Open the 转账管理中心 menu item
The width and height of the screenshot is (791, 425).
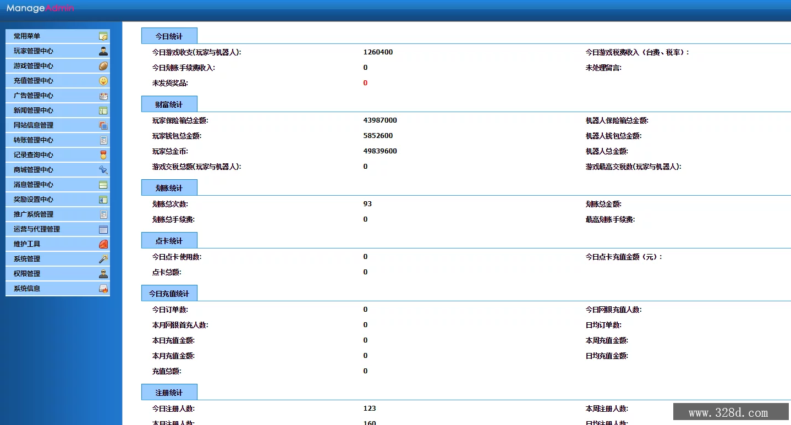point(34,140)
